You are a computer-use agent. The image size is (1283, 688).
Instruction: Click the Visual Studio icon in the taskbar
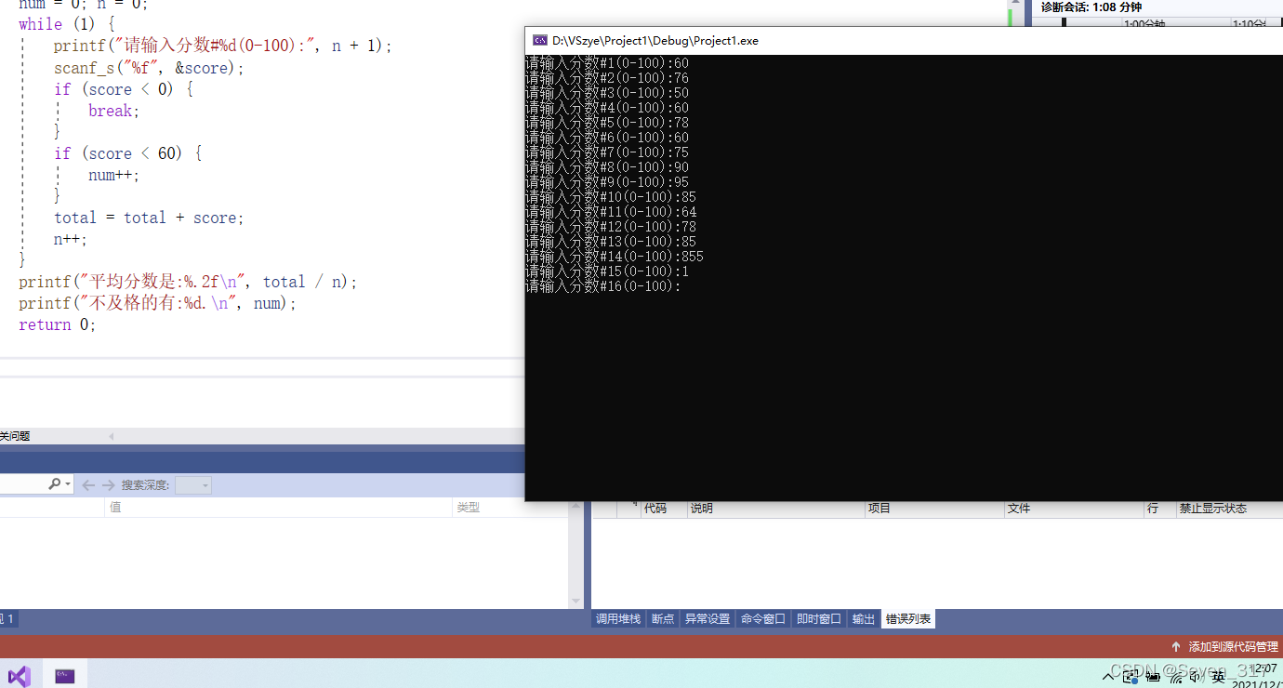click(x=19, y=676)
